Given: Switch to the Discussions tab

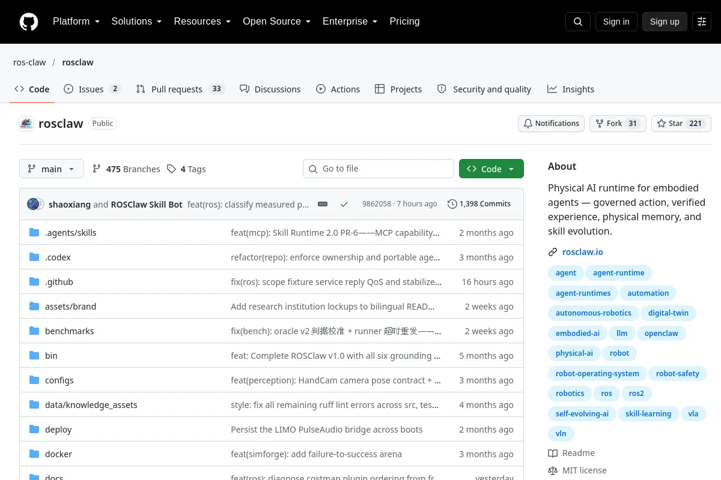Looking at the screenshot, I should [x=270, y=89].
